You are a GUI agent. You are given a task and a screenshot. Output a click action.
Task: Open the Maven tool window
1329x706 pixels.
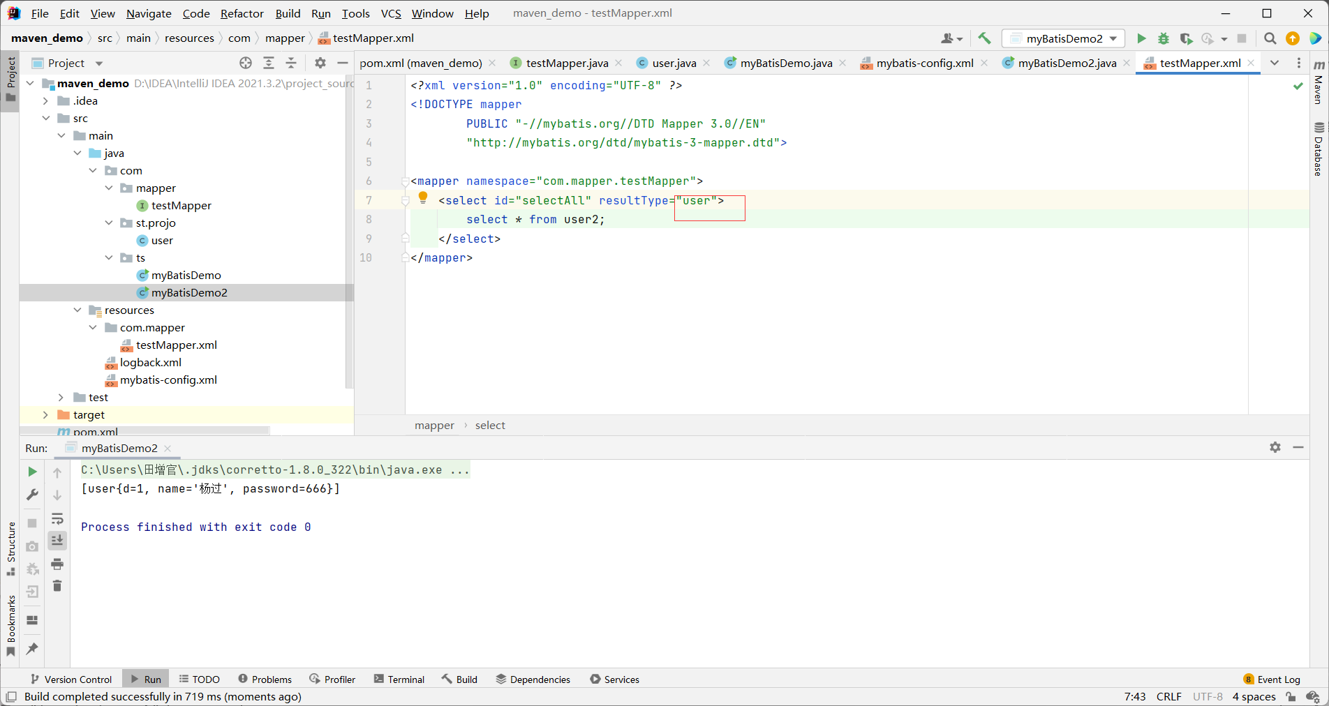pos(1319,82)
